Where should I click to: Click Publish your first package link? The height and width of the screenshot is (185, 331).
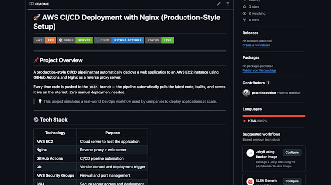pyautogui.click(x=259, y=70)
